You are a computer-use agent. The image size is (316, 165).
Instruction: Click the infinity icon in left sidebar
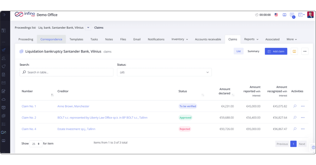tap(4, 132)
